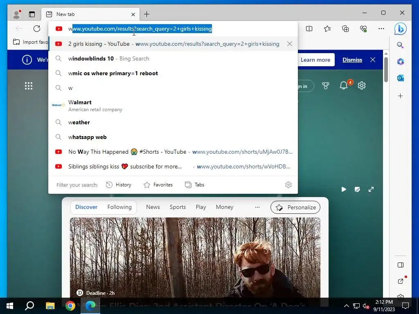
Task: Show more feed categories ellipsis
Action: pyautogui.click(x=257, y=207)
